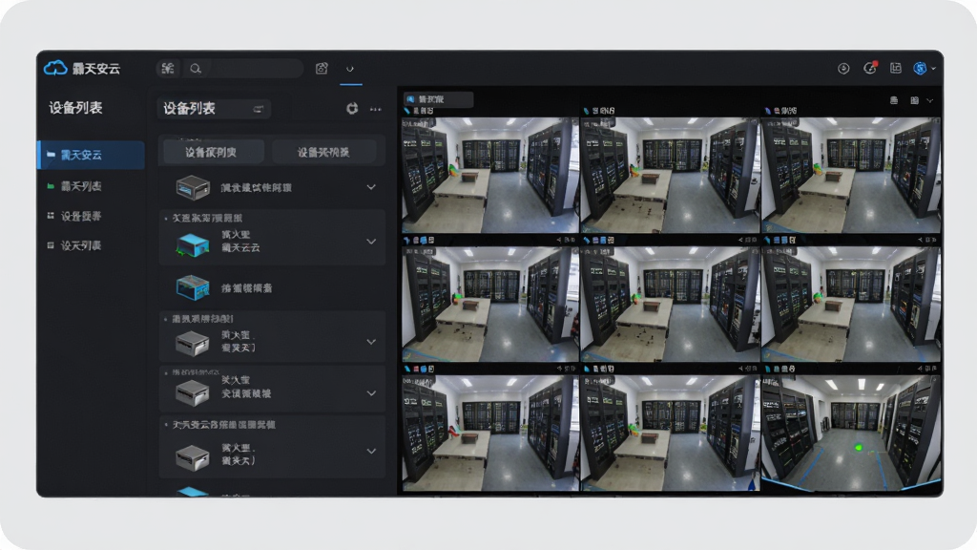Open the layout chevron above the video grid
The height and width of the screenshot is (550, 977).
(x=929, y=100)
